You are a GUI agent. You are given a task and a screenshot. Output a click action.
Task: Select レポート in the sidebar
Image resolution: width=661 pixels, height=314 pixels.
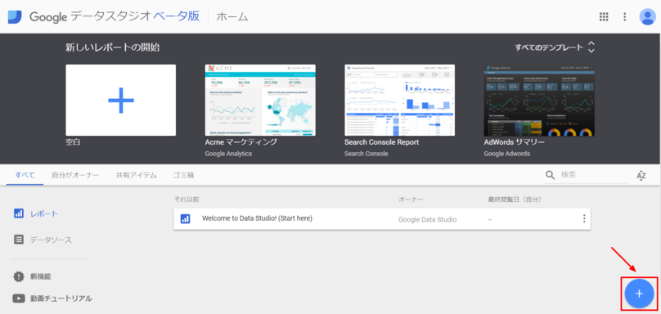point(44,213)
